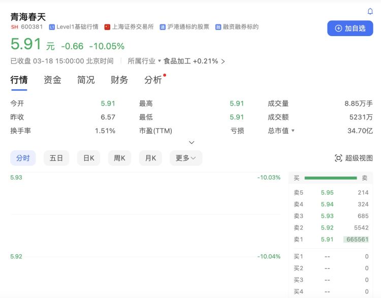Click the 上海证券交易所 label

tap(133, 27)
